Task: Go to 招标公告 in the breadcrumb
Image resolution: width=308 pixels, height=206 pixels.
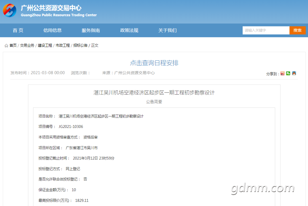Action: (80, 46)
